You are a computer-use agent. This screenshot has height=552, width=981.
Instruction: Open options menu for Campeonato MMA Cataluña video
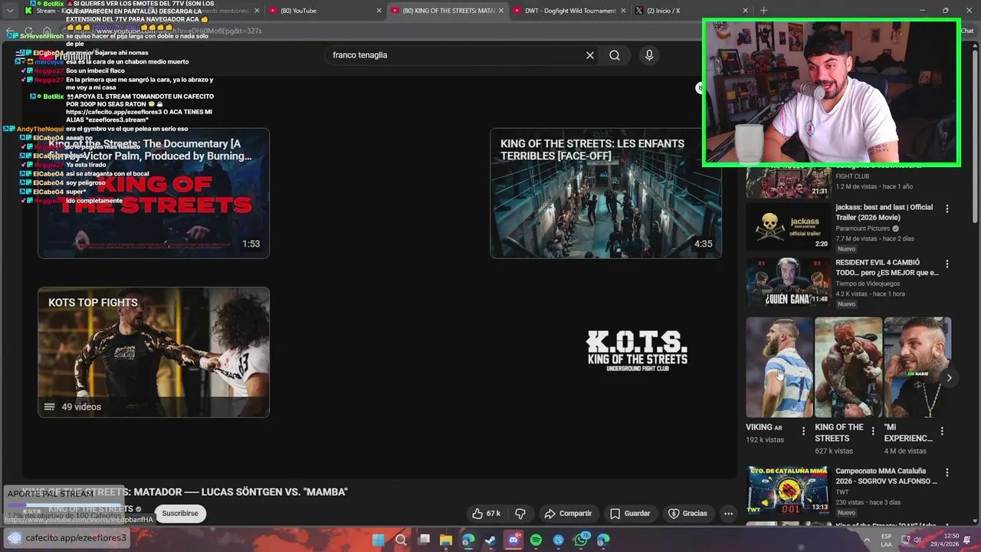[x=947, y=473]
